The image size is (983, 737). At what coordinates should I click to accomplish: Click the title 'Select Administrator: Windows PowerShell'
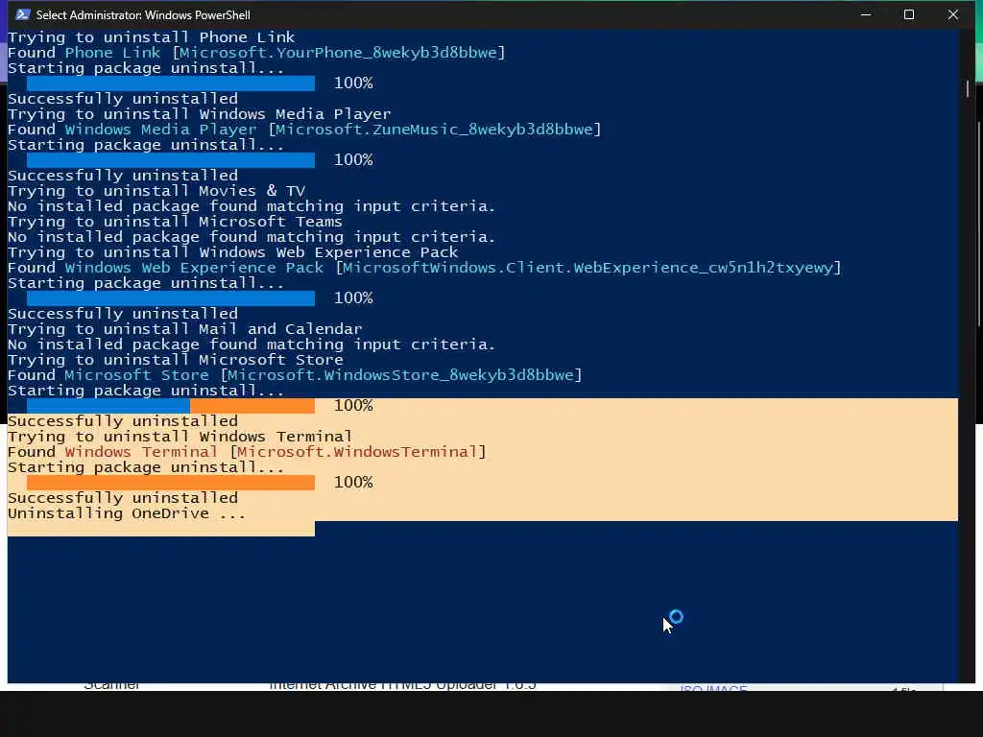(x=143, y=15)
